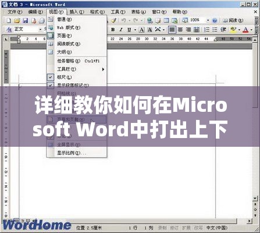Toggle 改写 overtype mode in status bar
Viewport: 260px width, 233px height.
198,228
